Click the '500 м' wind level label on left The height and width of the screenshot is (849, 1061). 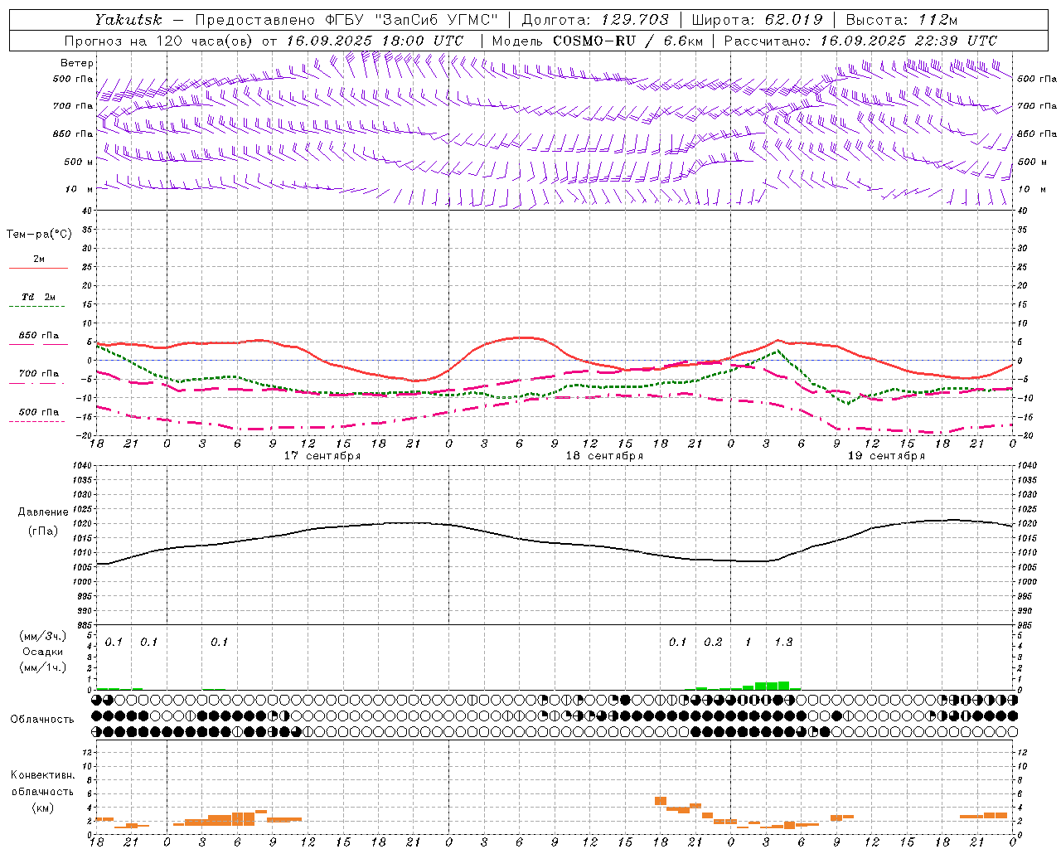(79, 162)
